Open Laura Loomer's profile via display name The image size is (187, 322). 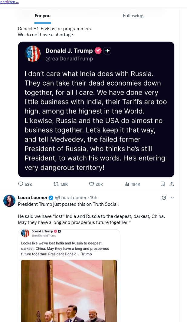[x=33, y=198]
